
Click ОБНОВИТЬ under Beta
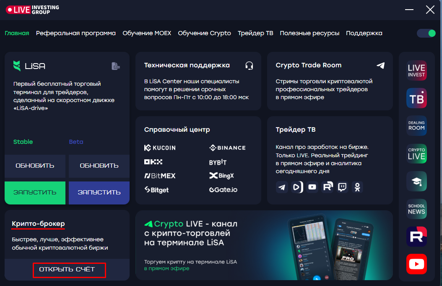point(99,166)
